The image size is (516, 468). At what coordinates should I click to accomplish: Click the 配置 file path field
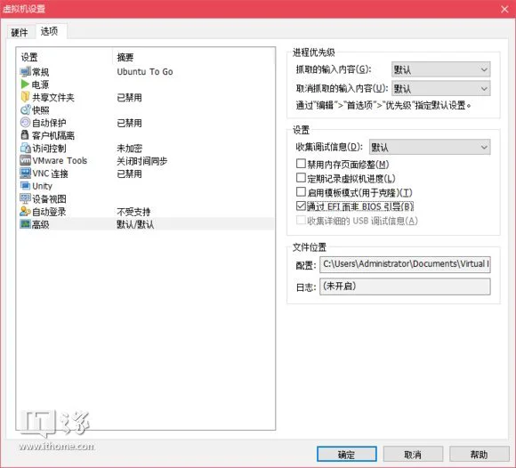click(x=405, y=264)
